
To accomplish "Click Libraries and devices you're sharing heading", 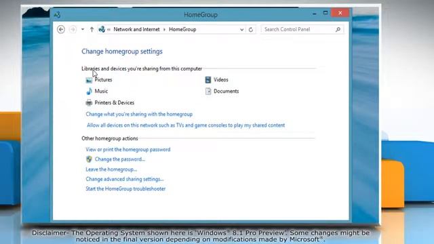I will coord(142,68).
